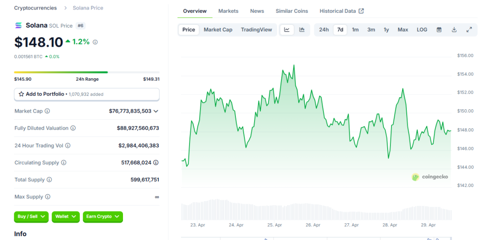Click the $156.00 axis label
The image size is (490, 240).
pyautogui.click(x=465, y=55)
